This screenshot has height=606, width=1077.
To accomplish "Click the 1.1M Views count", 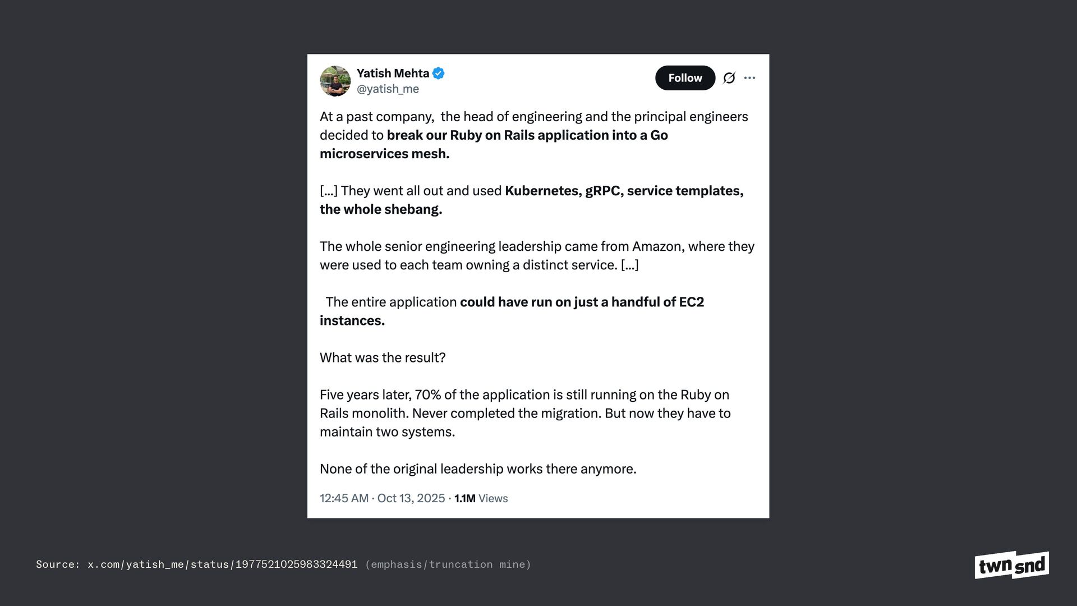I will (481, 498).
